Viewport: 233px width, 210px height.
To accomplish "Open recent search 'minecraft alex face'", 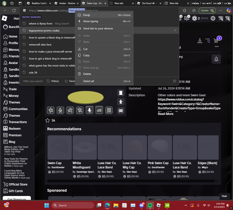I will point(40,45).
